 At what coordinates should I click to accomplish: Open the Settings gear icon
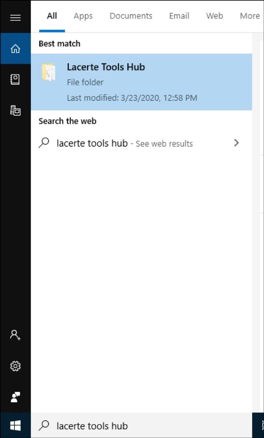tap(15, 366)
